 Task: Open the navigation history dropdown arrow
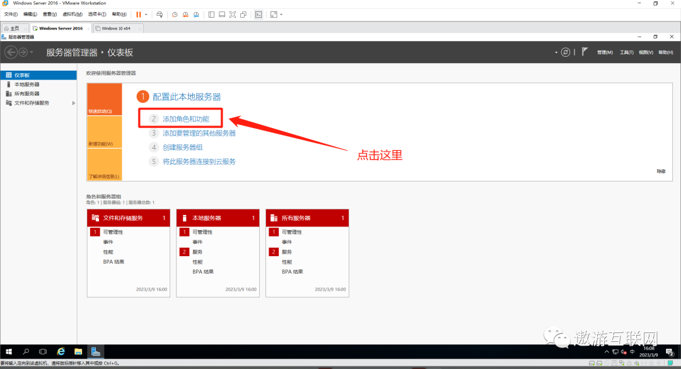coord(32,52)
